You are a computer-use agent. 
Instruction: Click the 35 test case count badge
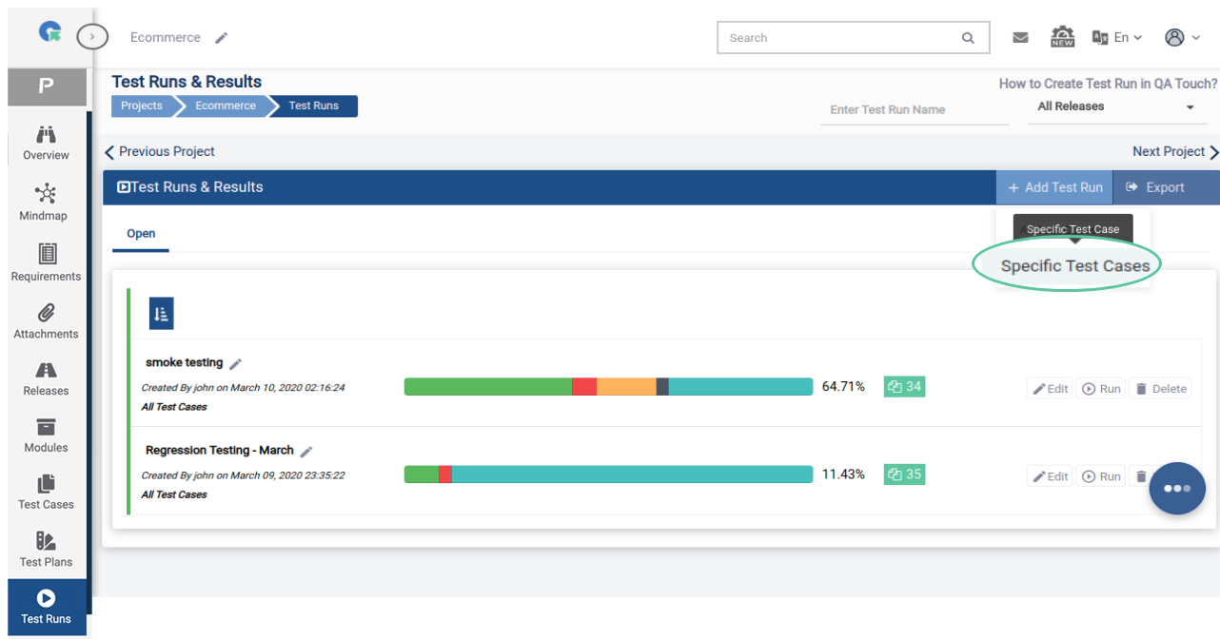pyautogui.click(x=904, y=474)
